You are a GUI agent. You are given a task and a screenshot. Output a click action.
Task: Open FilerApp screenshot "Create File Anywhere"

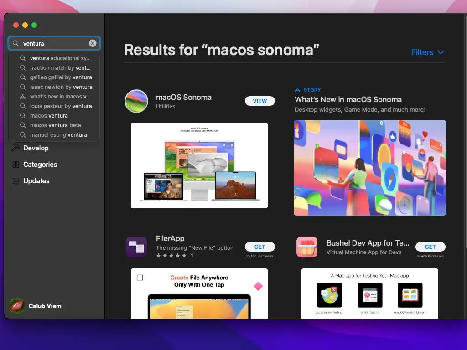[199, 293]
